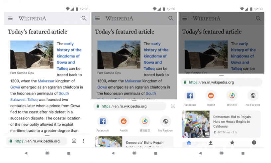Viewport: 271px width, 163px height.
Task: Tap Android home button on middle phone
Action: coord(134,153)
